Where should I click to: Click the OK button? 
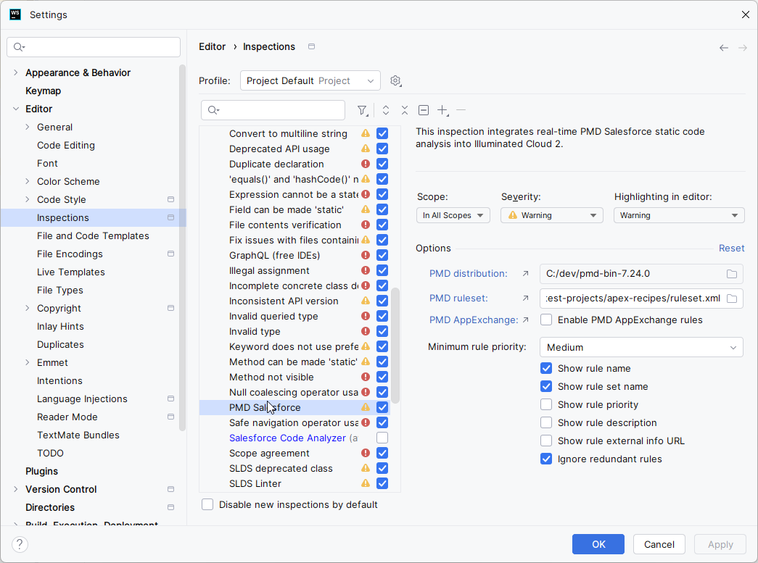coord(598,544)
